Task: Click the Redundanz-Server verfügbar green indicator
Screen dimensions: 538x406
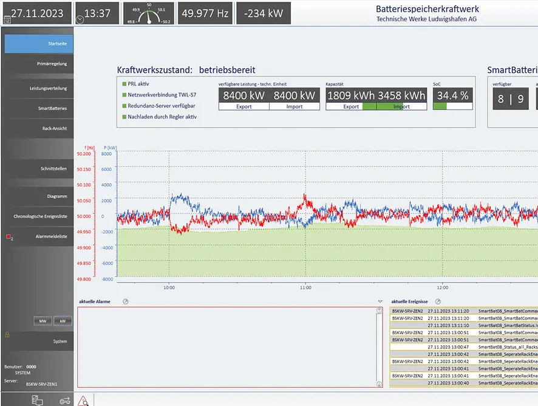Action: [x=124, y=106]
